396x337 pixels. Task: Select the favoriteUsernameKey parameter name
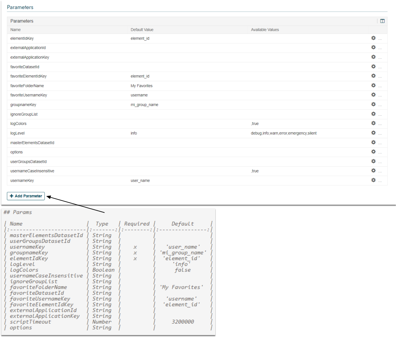click(x=29, y=95)
